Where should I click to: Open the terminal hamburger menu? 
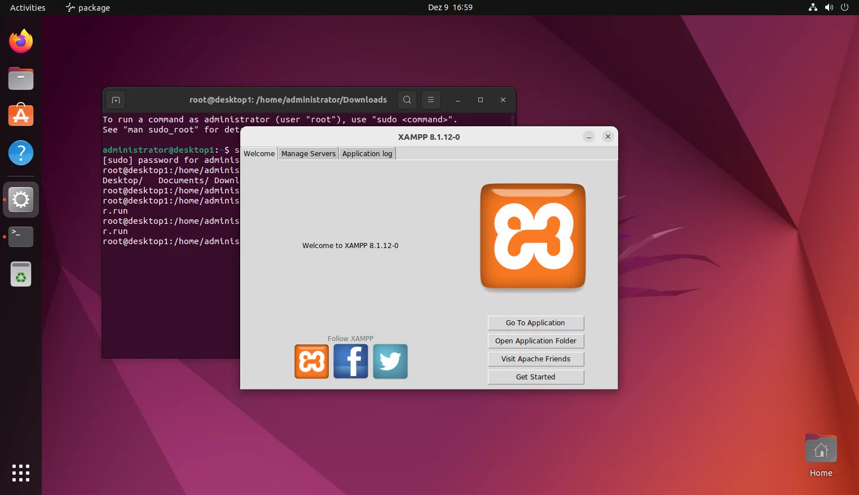tap(431, 100)
